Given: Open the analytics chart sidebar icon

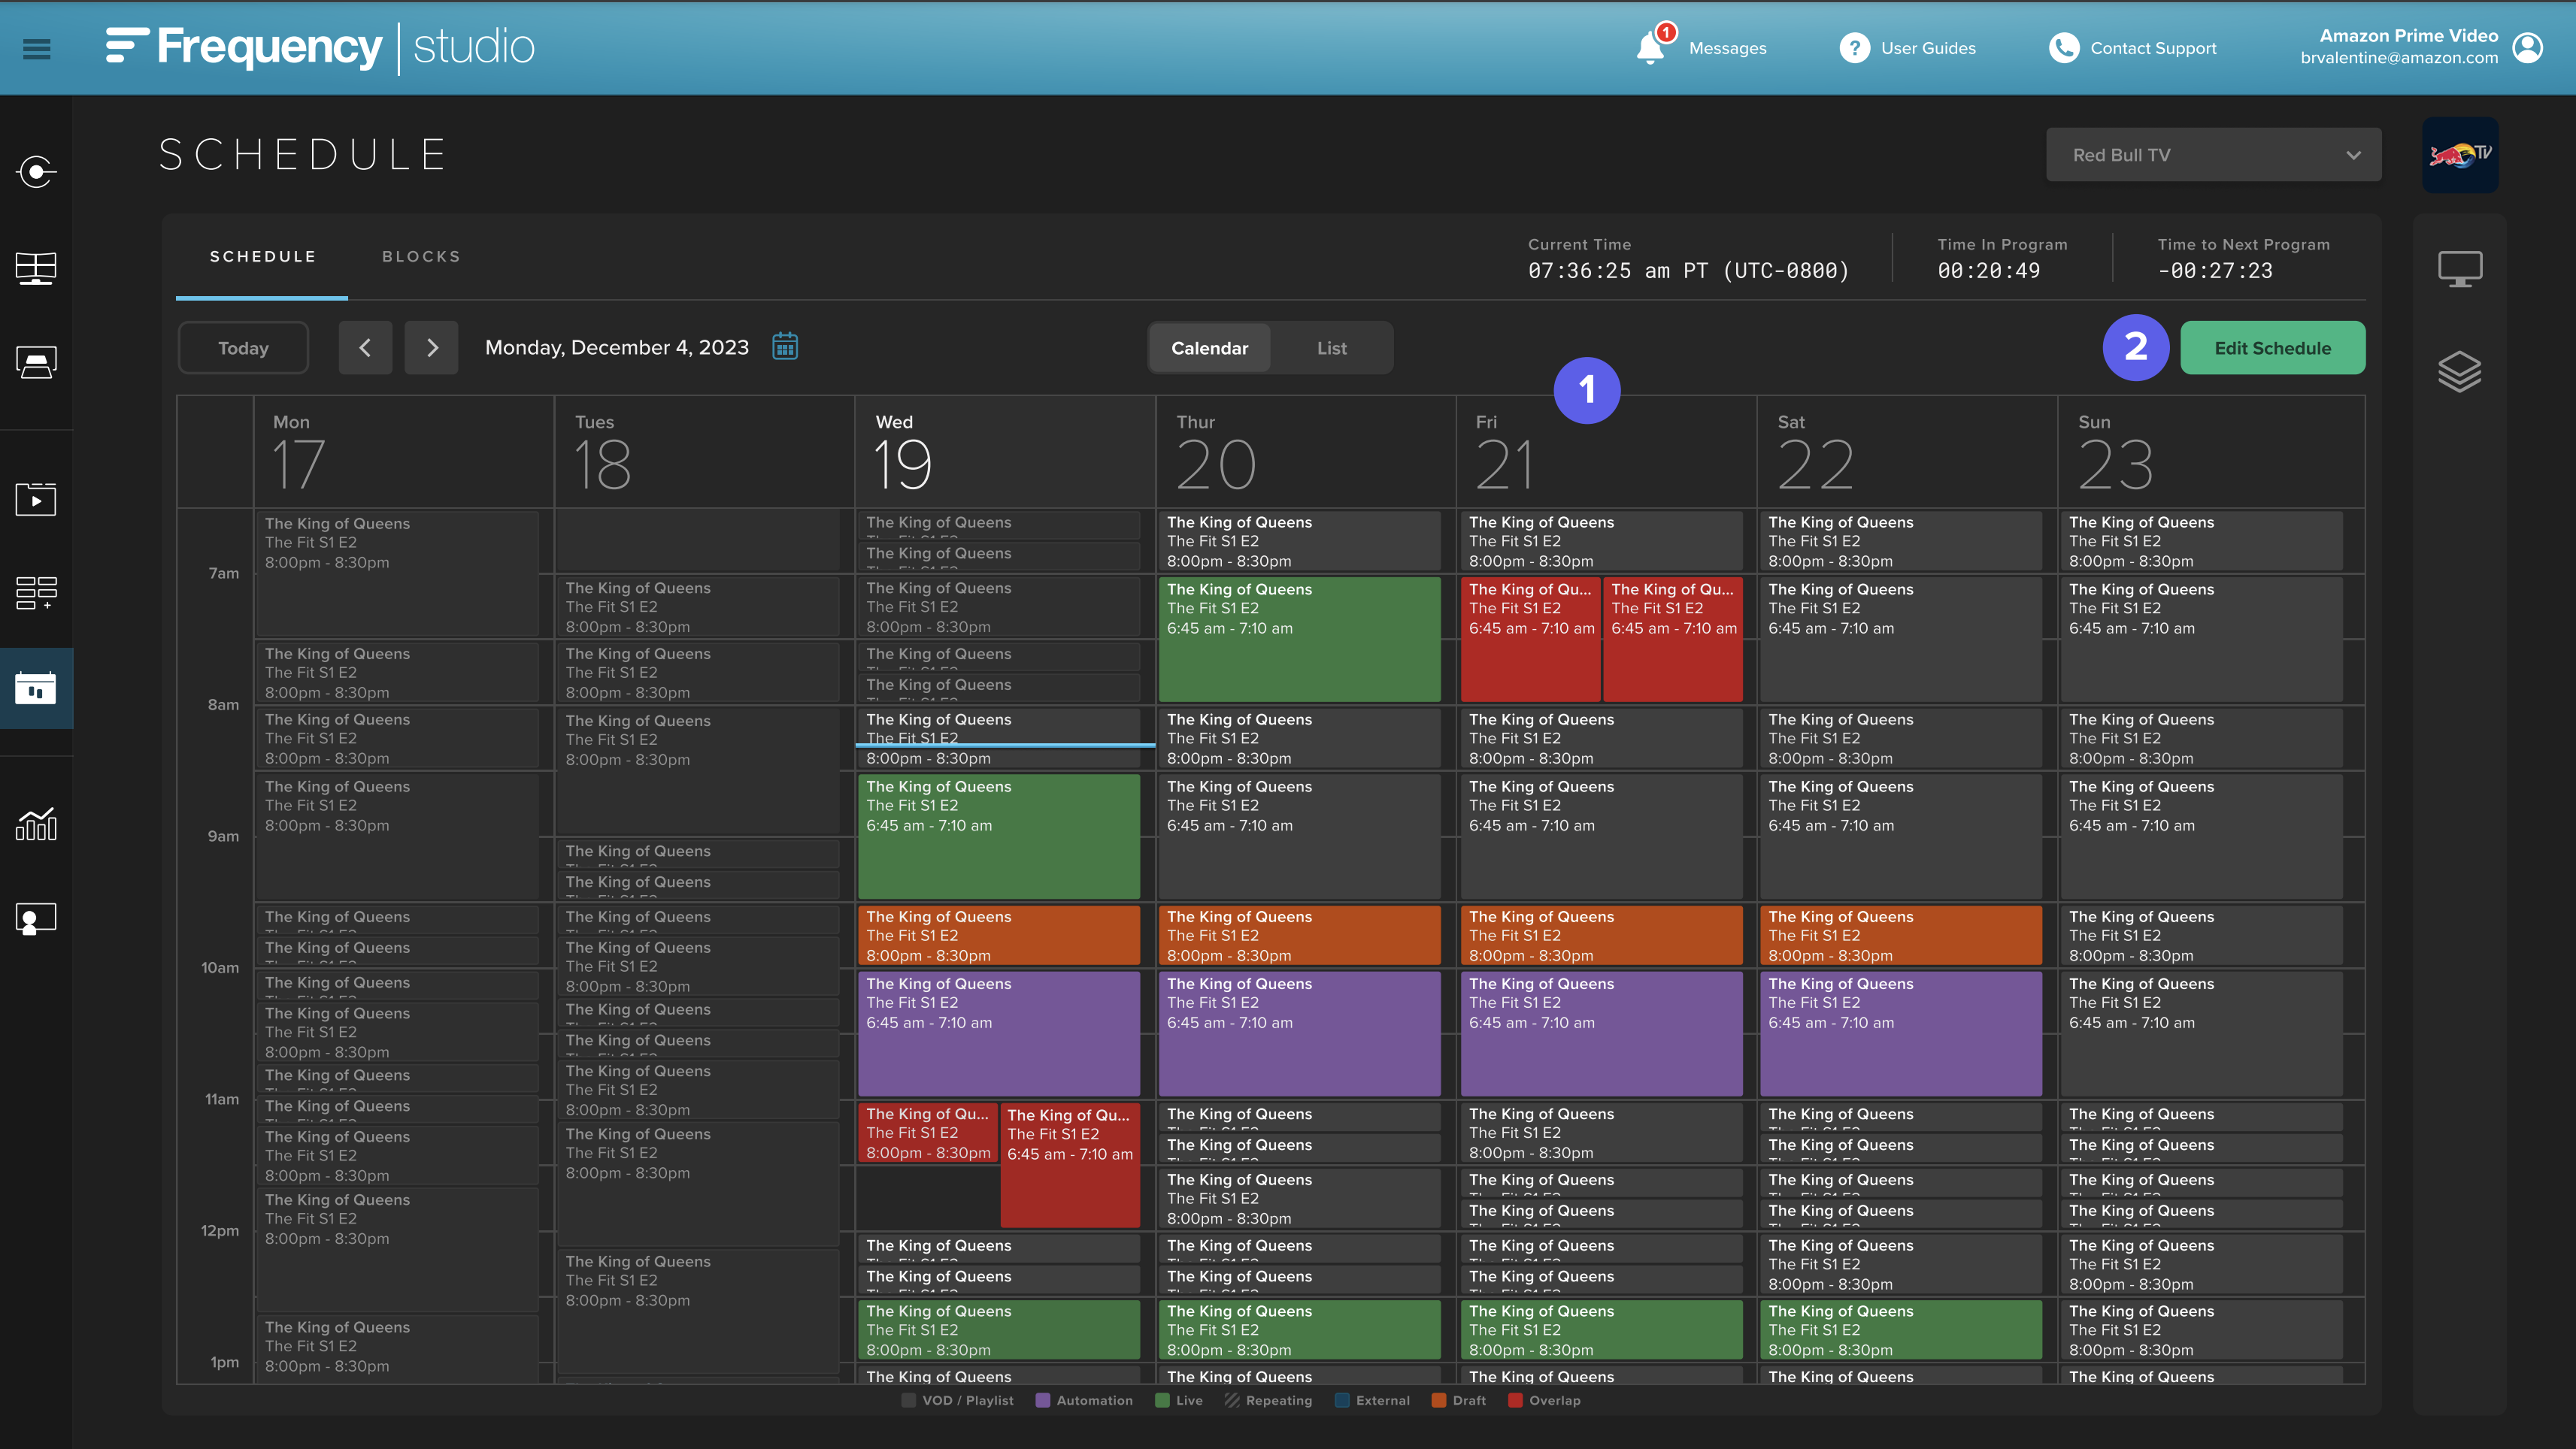Looking at the screenshot, I should point(36,824).
